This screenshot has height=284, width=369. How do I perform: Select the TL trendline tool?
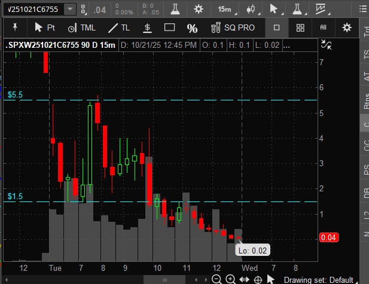click(x=119, y=28)
